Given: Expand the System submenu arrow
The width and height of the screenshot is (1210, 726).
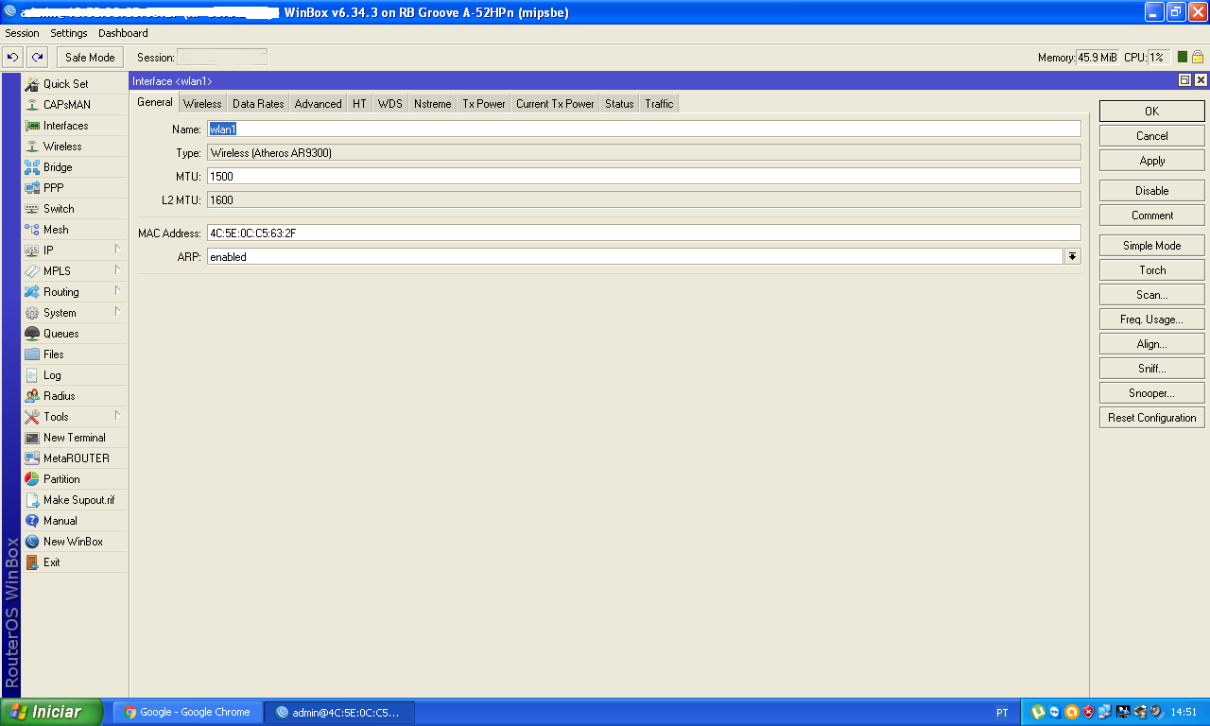Looking at the screenshot, I should click(117, 312).
